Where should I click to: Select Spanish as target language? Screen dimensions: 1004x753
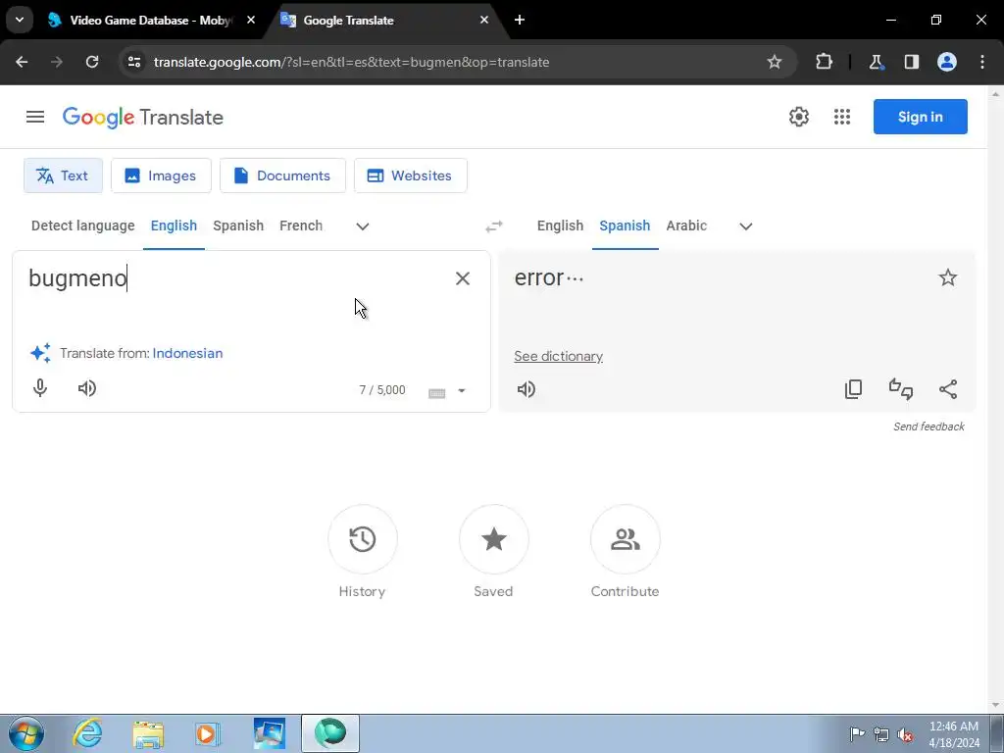click(x=625, y=226)
